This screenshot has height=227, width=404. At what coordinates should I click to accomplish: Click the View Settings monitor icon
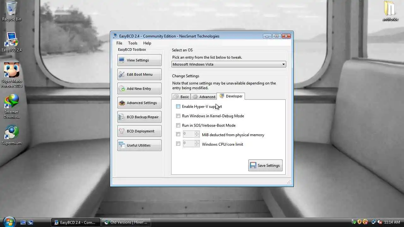coord(122,60)
